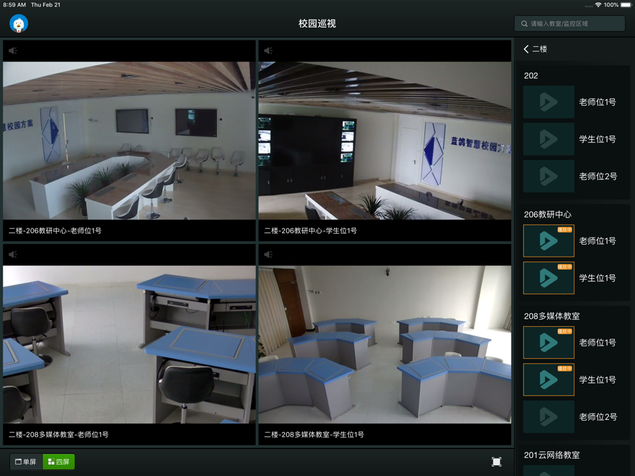Viewport: 635px width, 476px height.
Task: Go back from 二楼 using the chevron
Action: tap(525, 49)
